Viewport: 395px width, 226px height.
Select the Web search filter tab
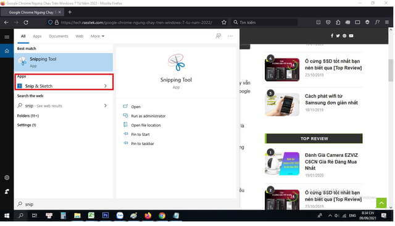tap(80, 36)
